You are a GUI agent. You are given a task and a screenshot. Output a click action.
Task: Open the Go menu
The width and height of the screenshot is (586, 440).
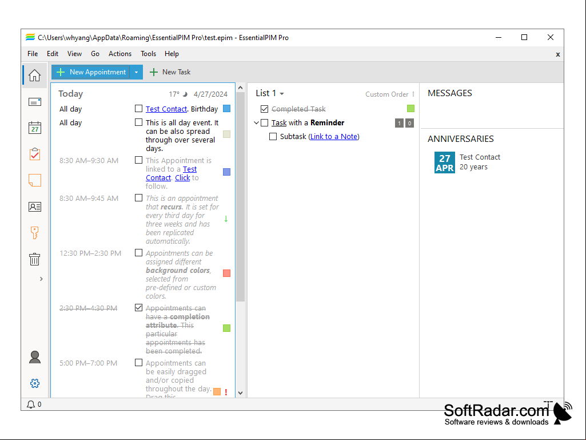pyautogui.click(x=95, y=54)
